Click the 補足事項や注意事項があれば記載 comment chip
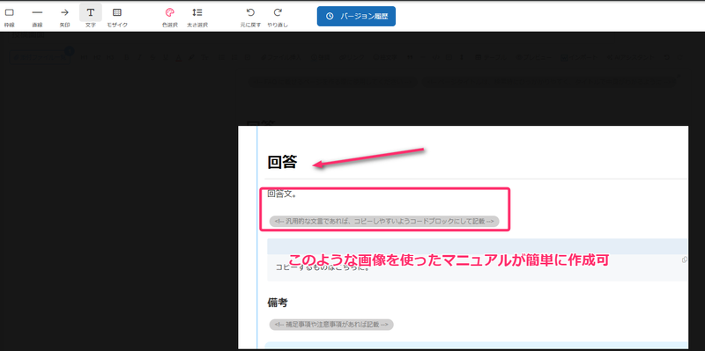The height and width of the screenshot is (351, 705). [x=331, y=325]
